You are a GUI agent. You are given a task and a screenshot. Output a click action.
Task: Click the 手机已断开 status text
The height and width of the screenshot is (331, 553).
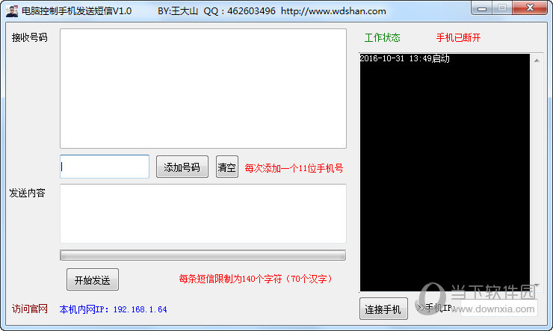[459, 37]
